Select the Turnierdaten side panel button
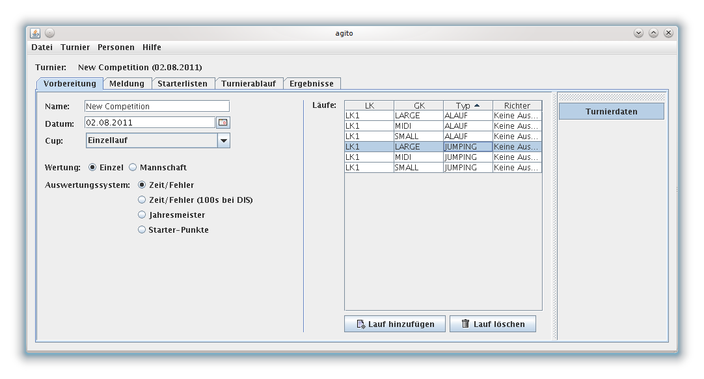Viewport: 704px width, 379px height. coord(611,112)
